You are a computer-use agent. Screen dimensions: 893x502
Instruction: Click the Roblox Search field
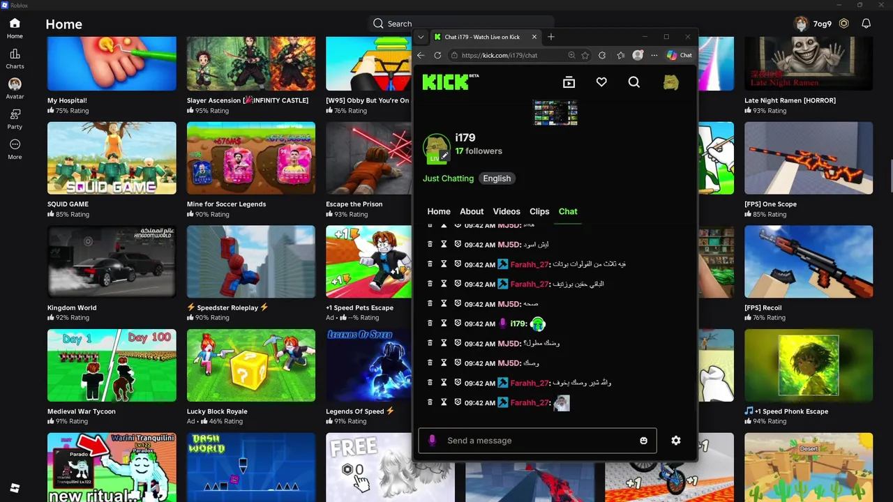click(460, 24)
